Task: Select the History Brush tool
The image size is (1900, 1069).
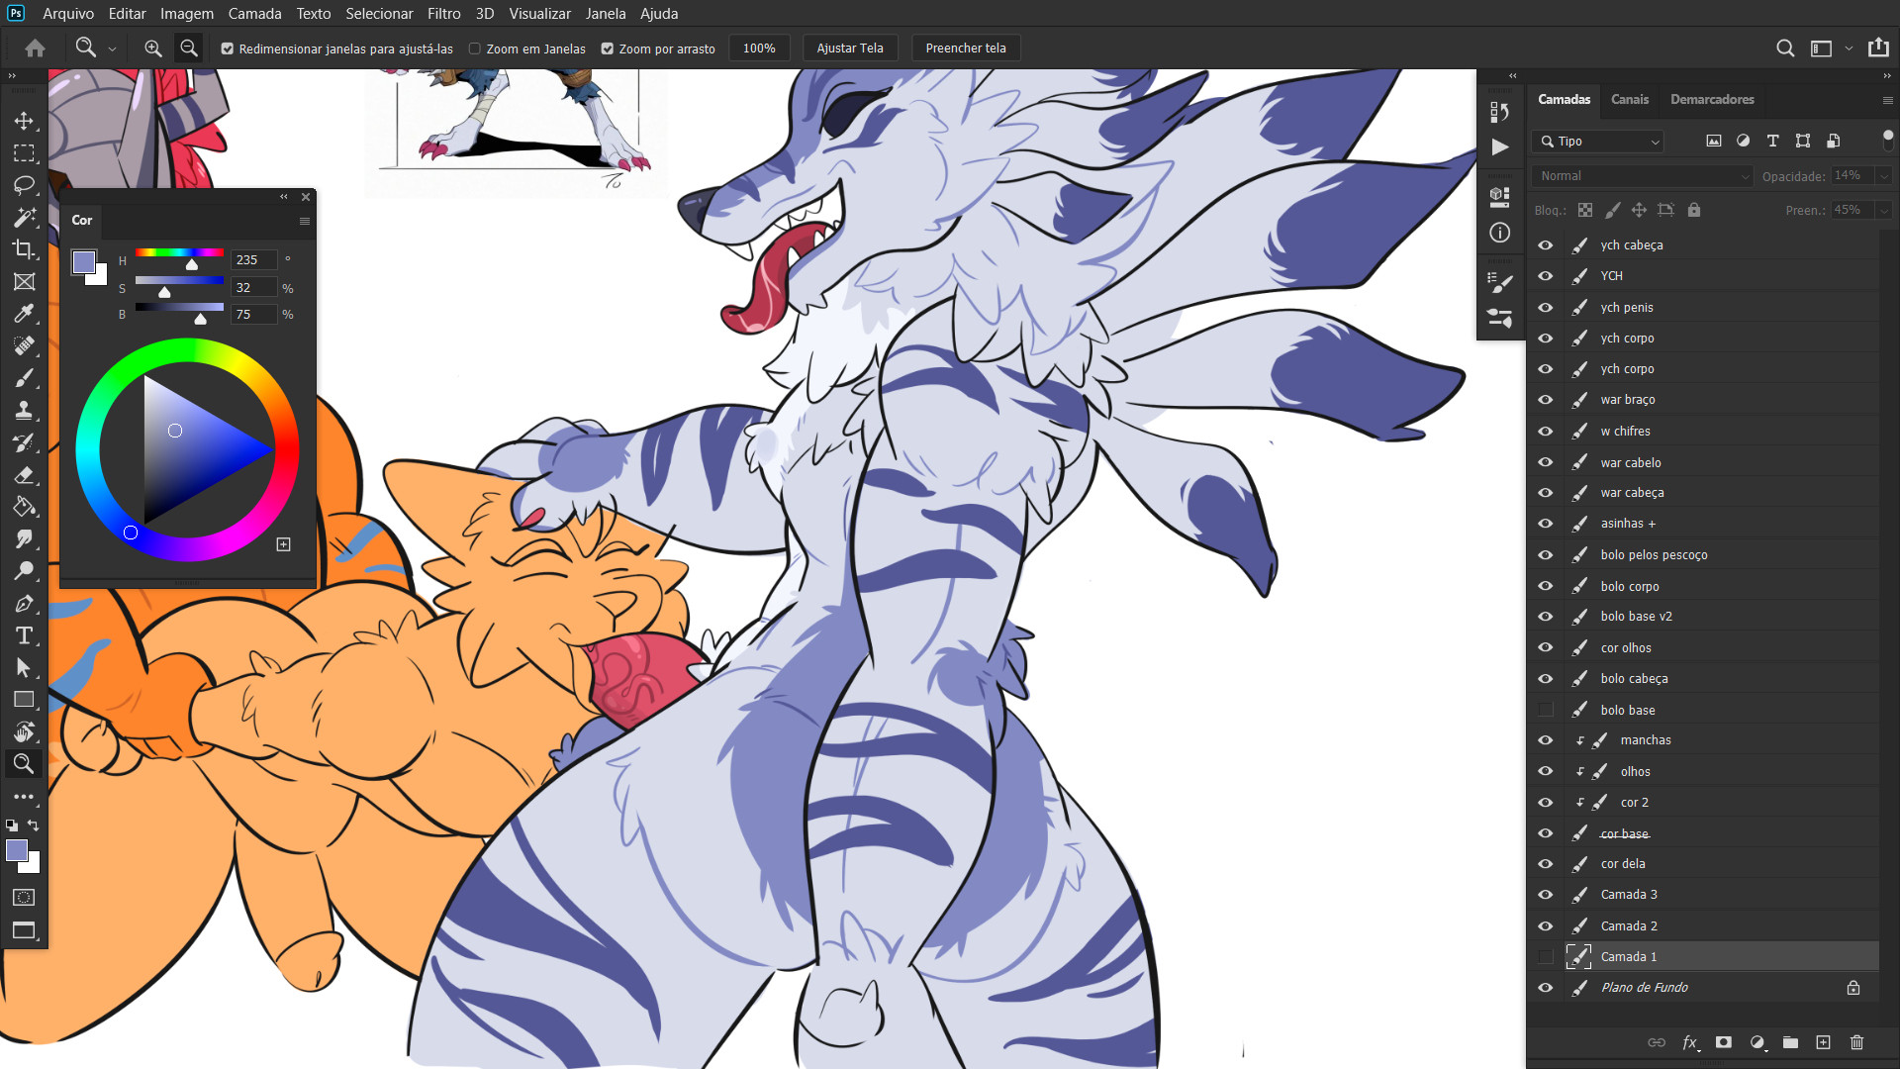Action: coord(24,442)
